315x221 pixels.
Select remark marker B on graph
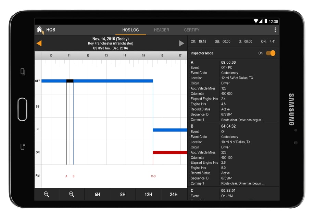[x=74, y=176]
